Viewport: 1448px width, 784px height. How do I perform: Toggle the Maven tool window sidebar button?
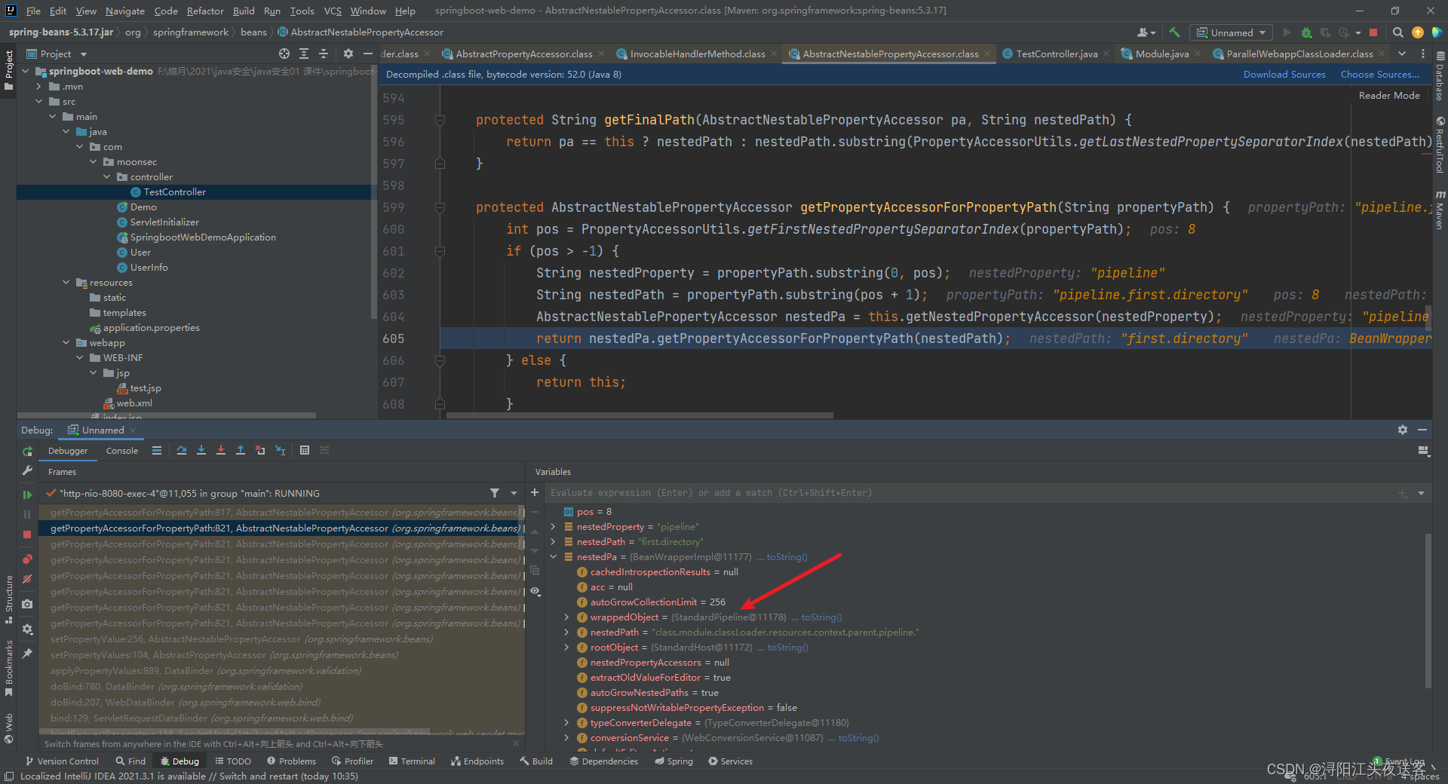coord(1440,210)
